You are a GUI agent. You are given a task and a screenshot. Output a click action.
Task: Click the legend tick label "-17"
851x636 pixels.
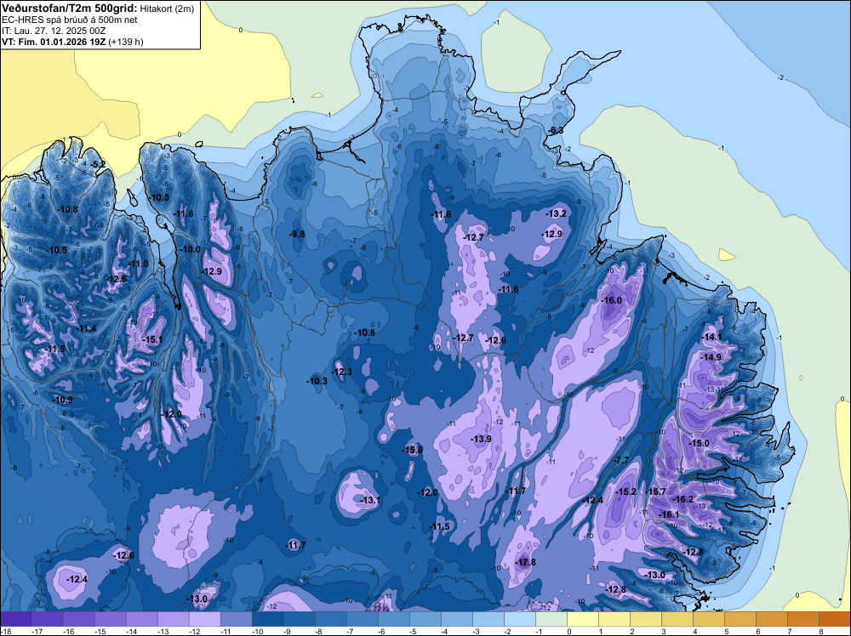pyautogui.click(x=37, y=631)
